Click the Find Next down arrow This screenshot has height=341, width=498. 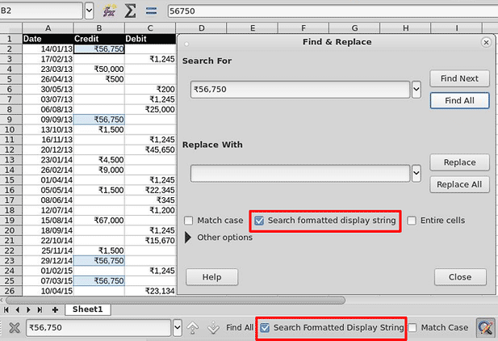pos(213,327)
